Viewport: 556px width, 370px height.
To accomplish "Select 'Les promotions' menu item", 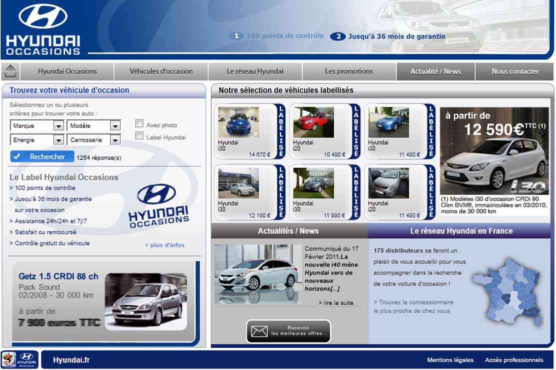I will pos(349,71).
